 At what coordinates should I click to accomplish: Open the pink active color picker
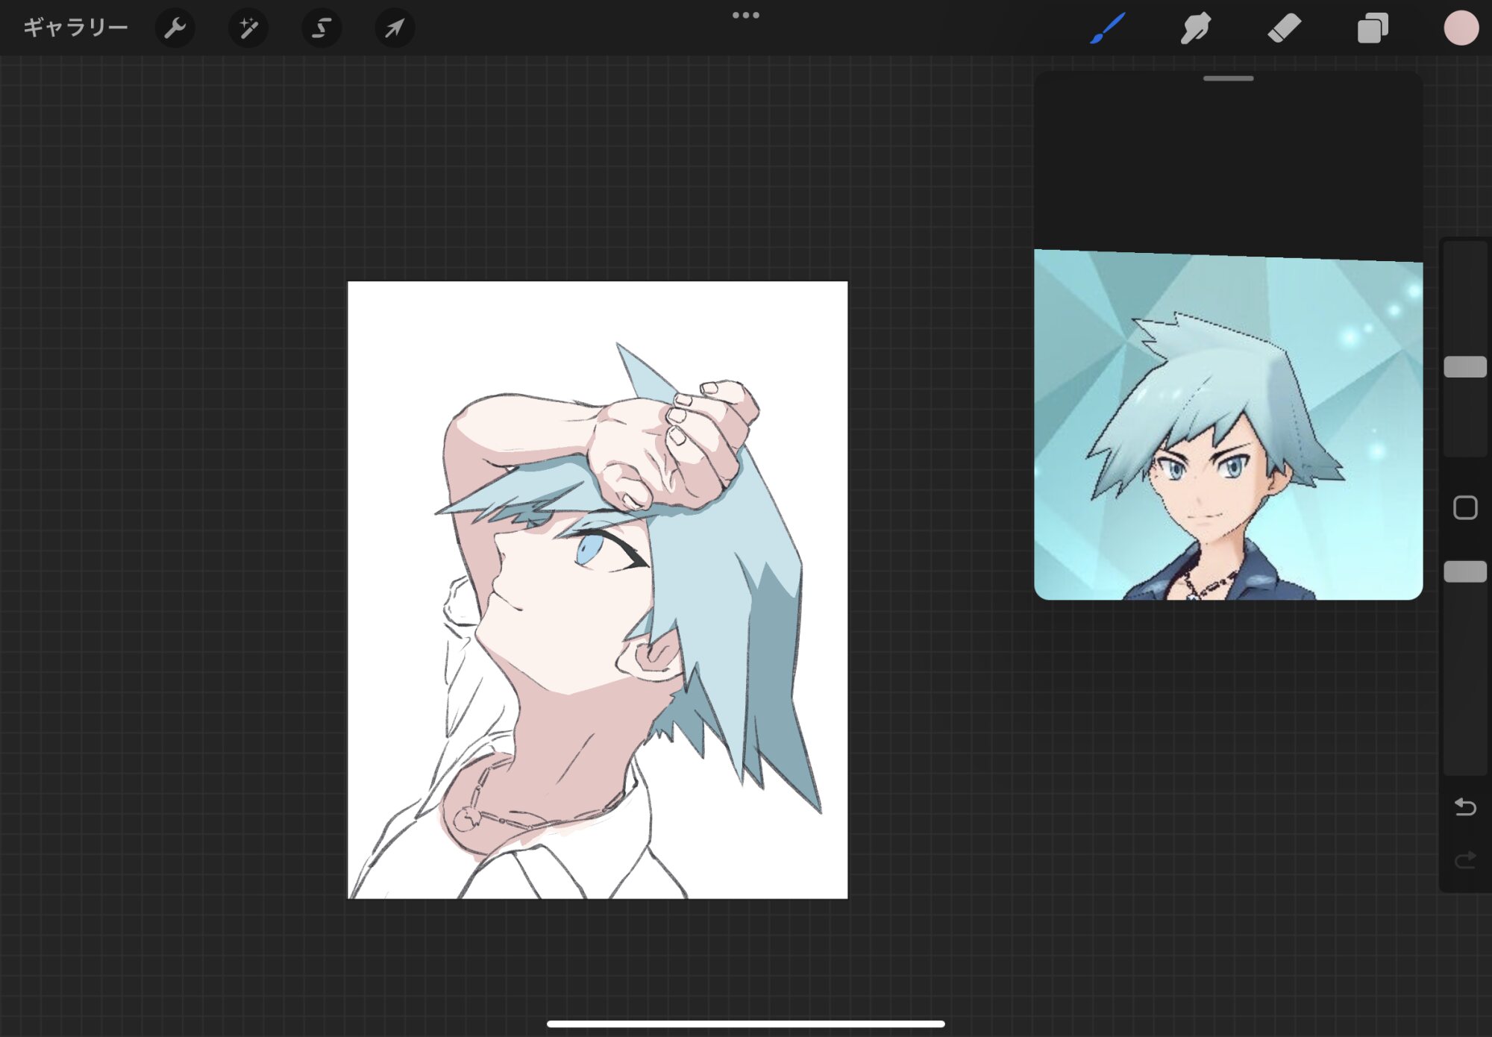pos(1461,28)
